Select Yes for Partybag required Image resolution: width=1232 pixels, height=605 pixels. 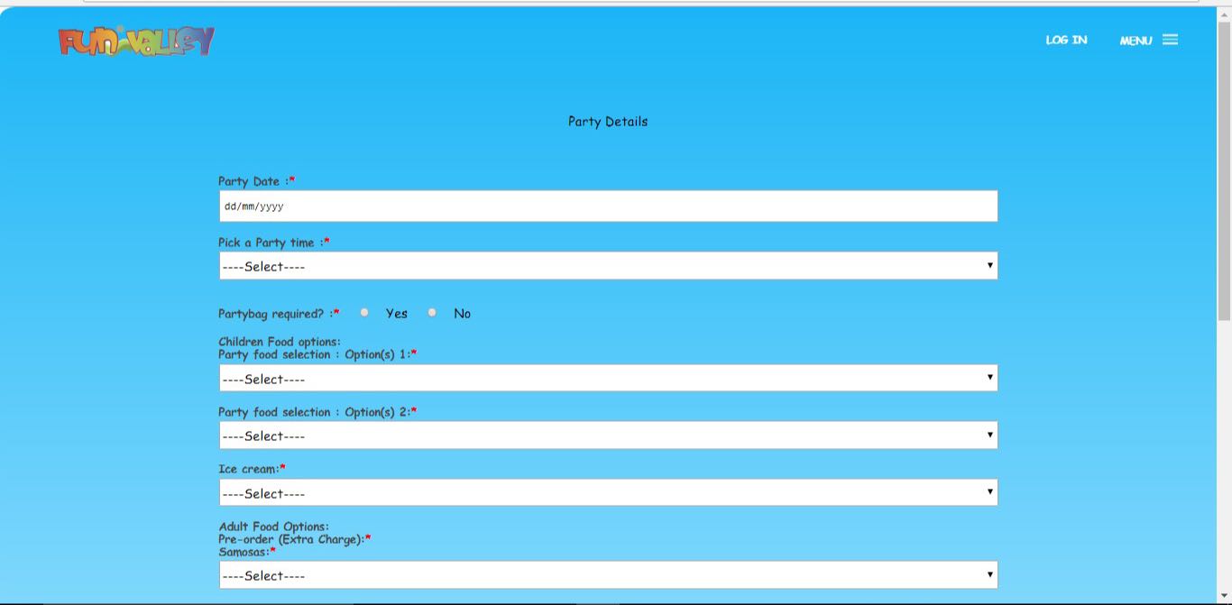364,313
